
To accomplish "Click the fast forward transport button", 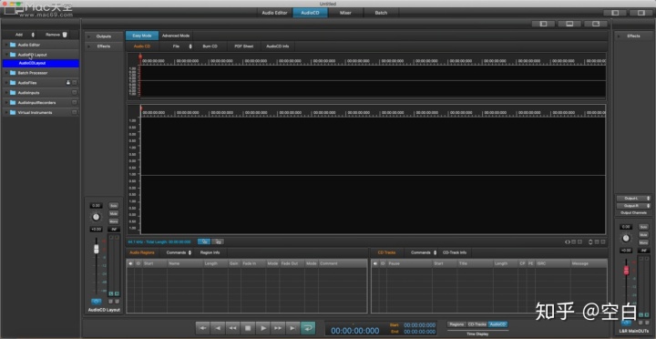I will click(278, 328).
